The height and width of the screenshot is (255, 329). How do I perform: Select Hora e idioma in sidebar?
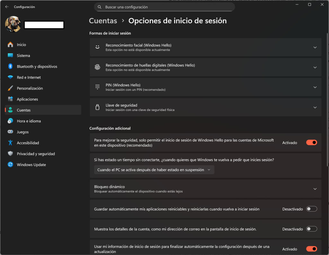(x=29, y=121)
